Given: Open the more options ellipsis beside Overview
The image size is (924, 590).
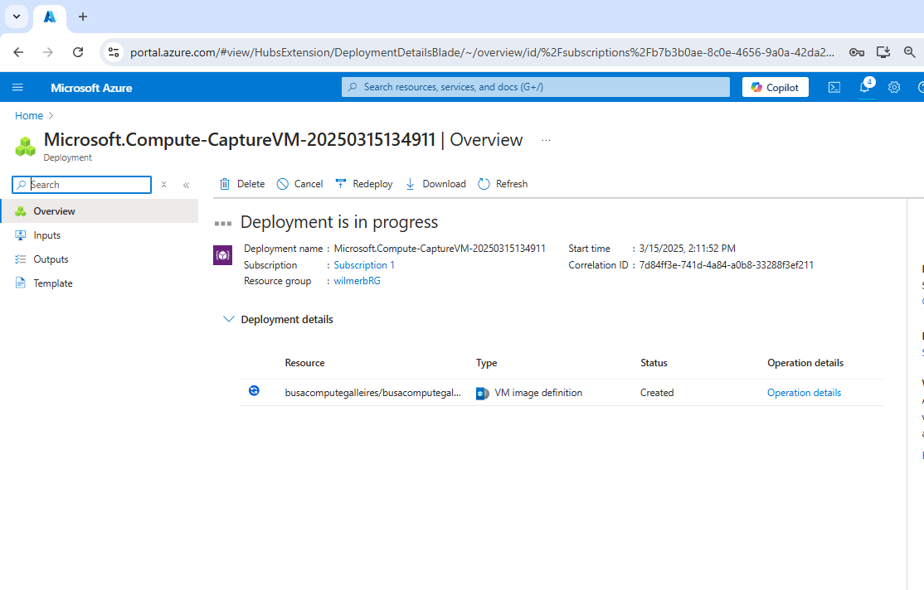Looking at the screenshot, I should pyautogui.click(x=547, y=140).
